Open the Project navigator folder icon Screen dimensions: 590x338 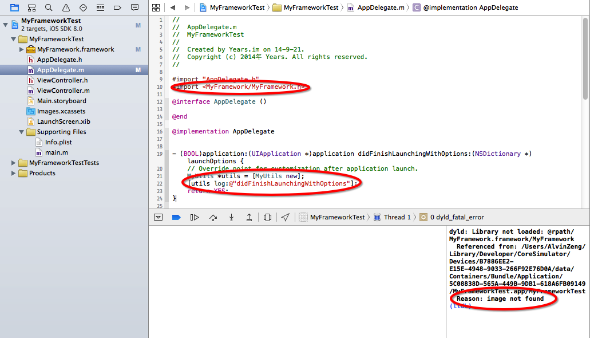point(14,7)
